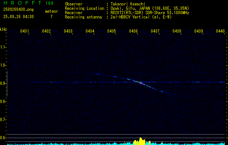Image resolution: width=228 pixels, height=145 pixels.
Task: Click frequency axis label 0.7
Action: [x=3, y=120]
